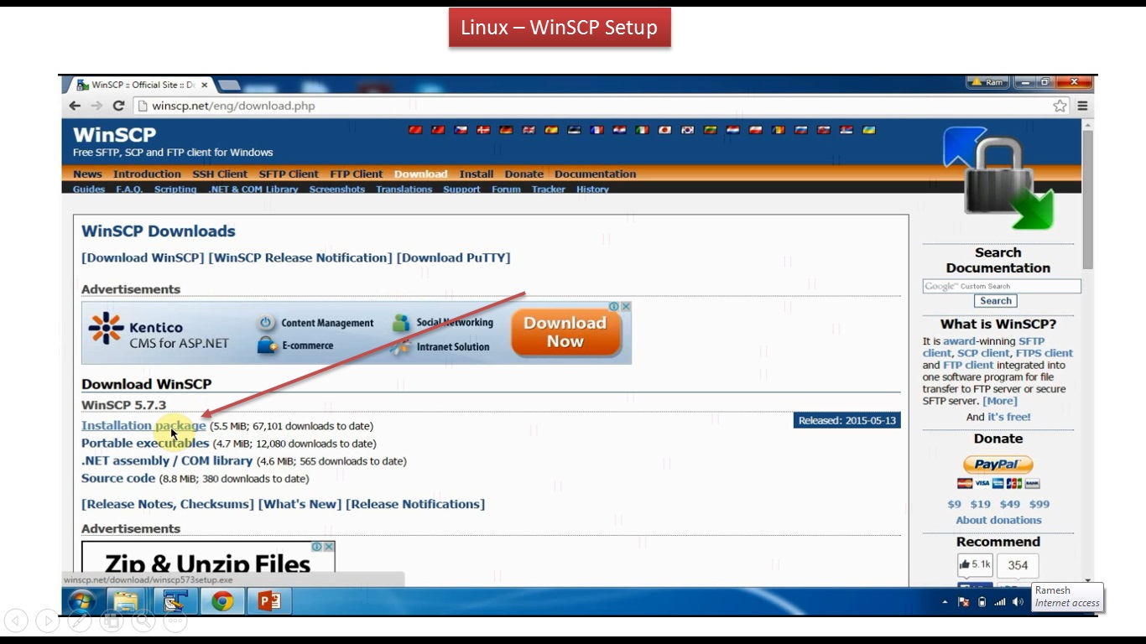This screenshot has height=644, width=1146.
Task: Bookmark the page with the star icon
Action: coord(1060,106)
